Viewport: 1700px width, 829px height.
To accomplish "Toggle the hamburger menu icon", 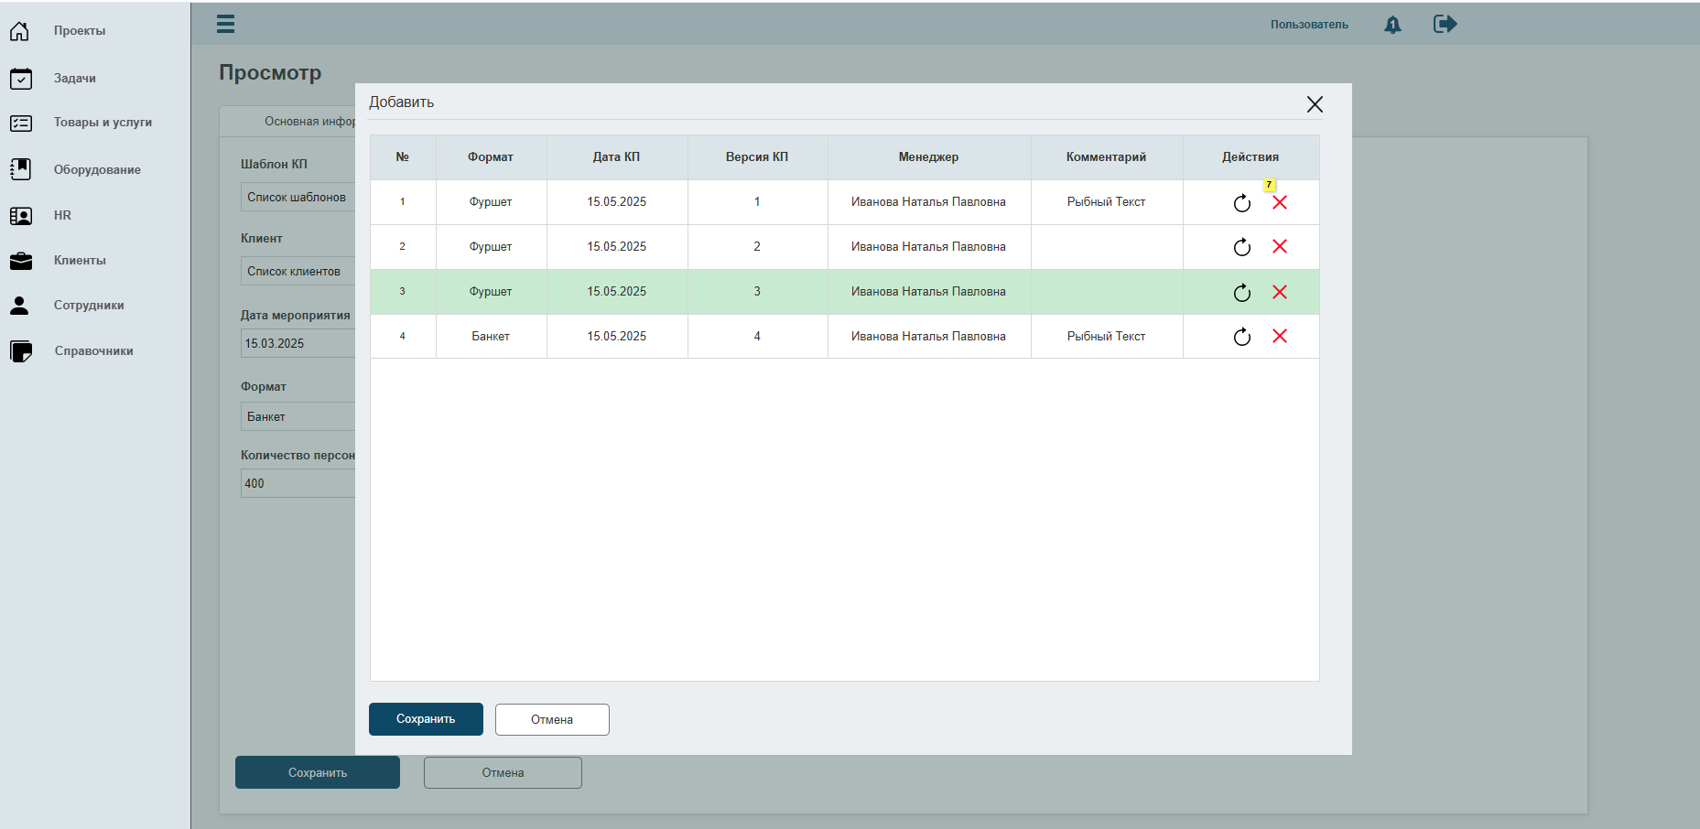I will (225, 24).
